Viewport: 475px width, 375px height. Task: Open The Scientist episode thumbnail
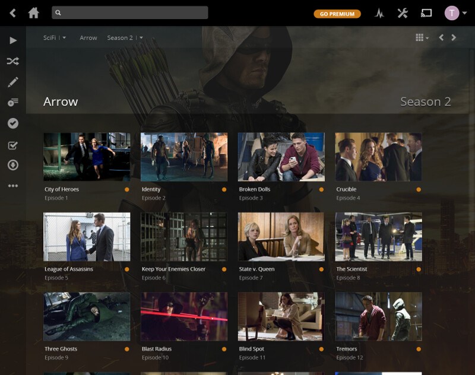(x=378, y=237)
